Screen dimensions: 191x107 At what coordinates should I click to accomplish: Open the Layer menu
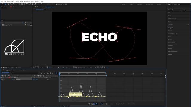click(17, 2)
